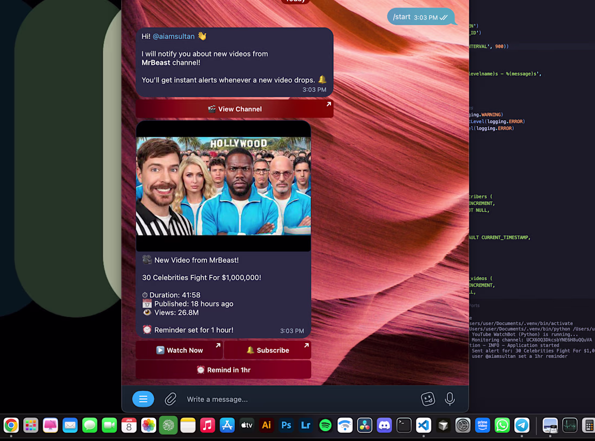The image size is (595, 441).
Task: Launch Adobe Illustrator from the dock
Action: coord(266,425)
